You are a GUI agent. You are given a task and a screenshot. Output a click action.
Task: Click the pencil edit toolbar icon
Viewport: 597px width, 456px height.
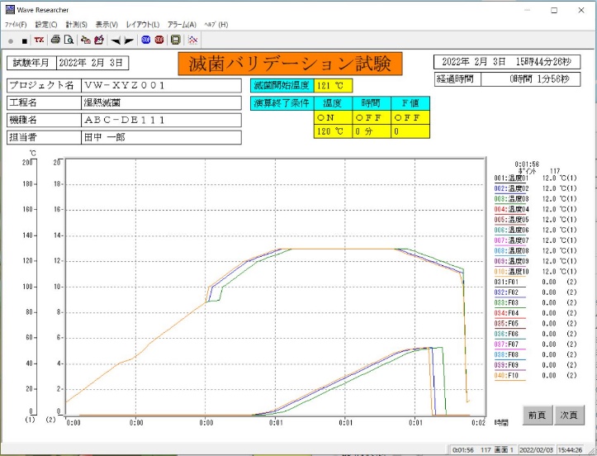(x=99, y=40)
